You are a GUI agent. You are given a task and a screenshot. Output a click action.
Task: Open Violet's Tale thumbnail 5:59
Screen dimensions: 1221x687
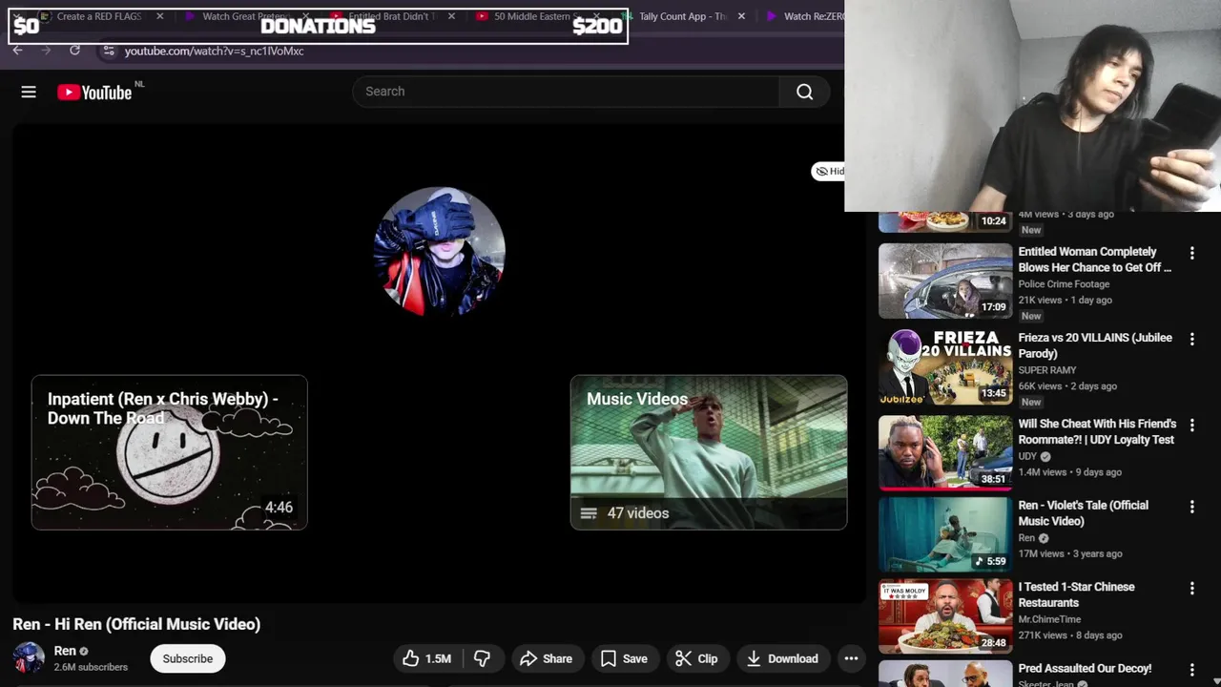pos(945,534)
